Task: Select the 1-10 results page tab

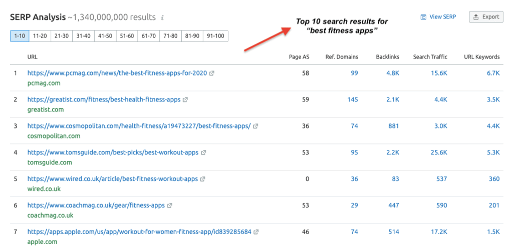Action: (x=19, y=36)
